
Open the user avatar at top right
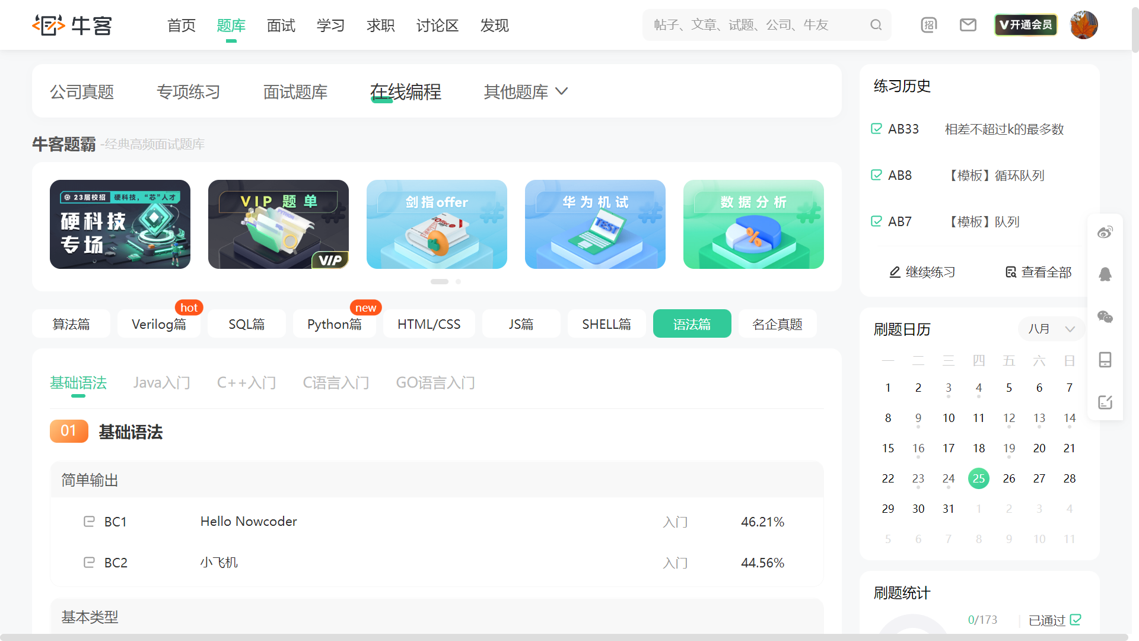click(x=1083, y=25)
